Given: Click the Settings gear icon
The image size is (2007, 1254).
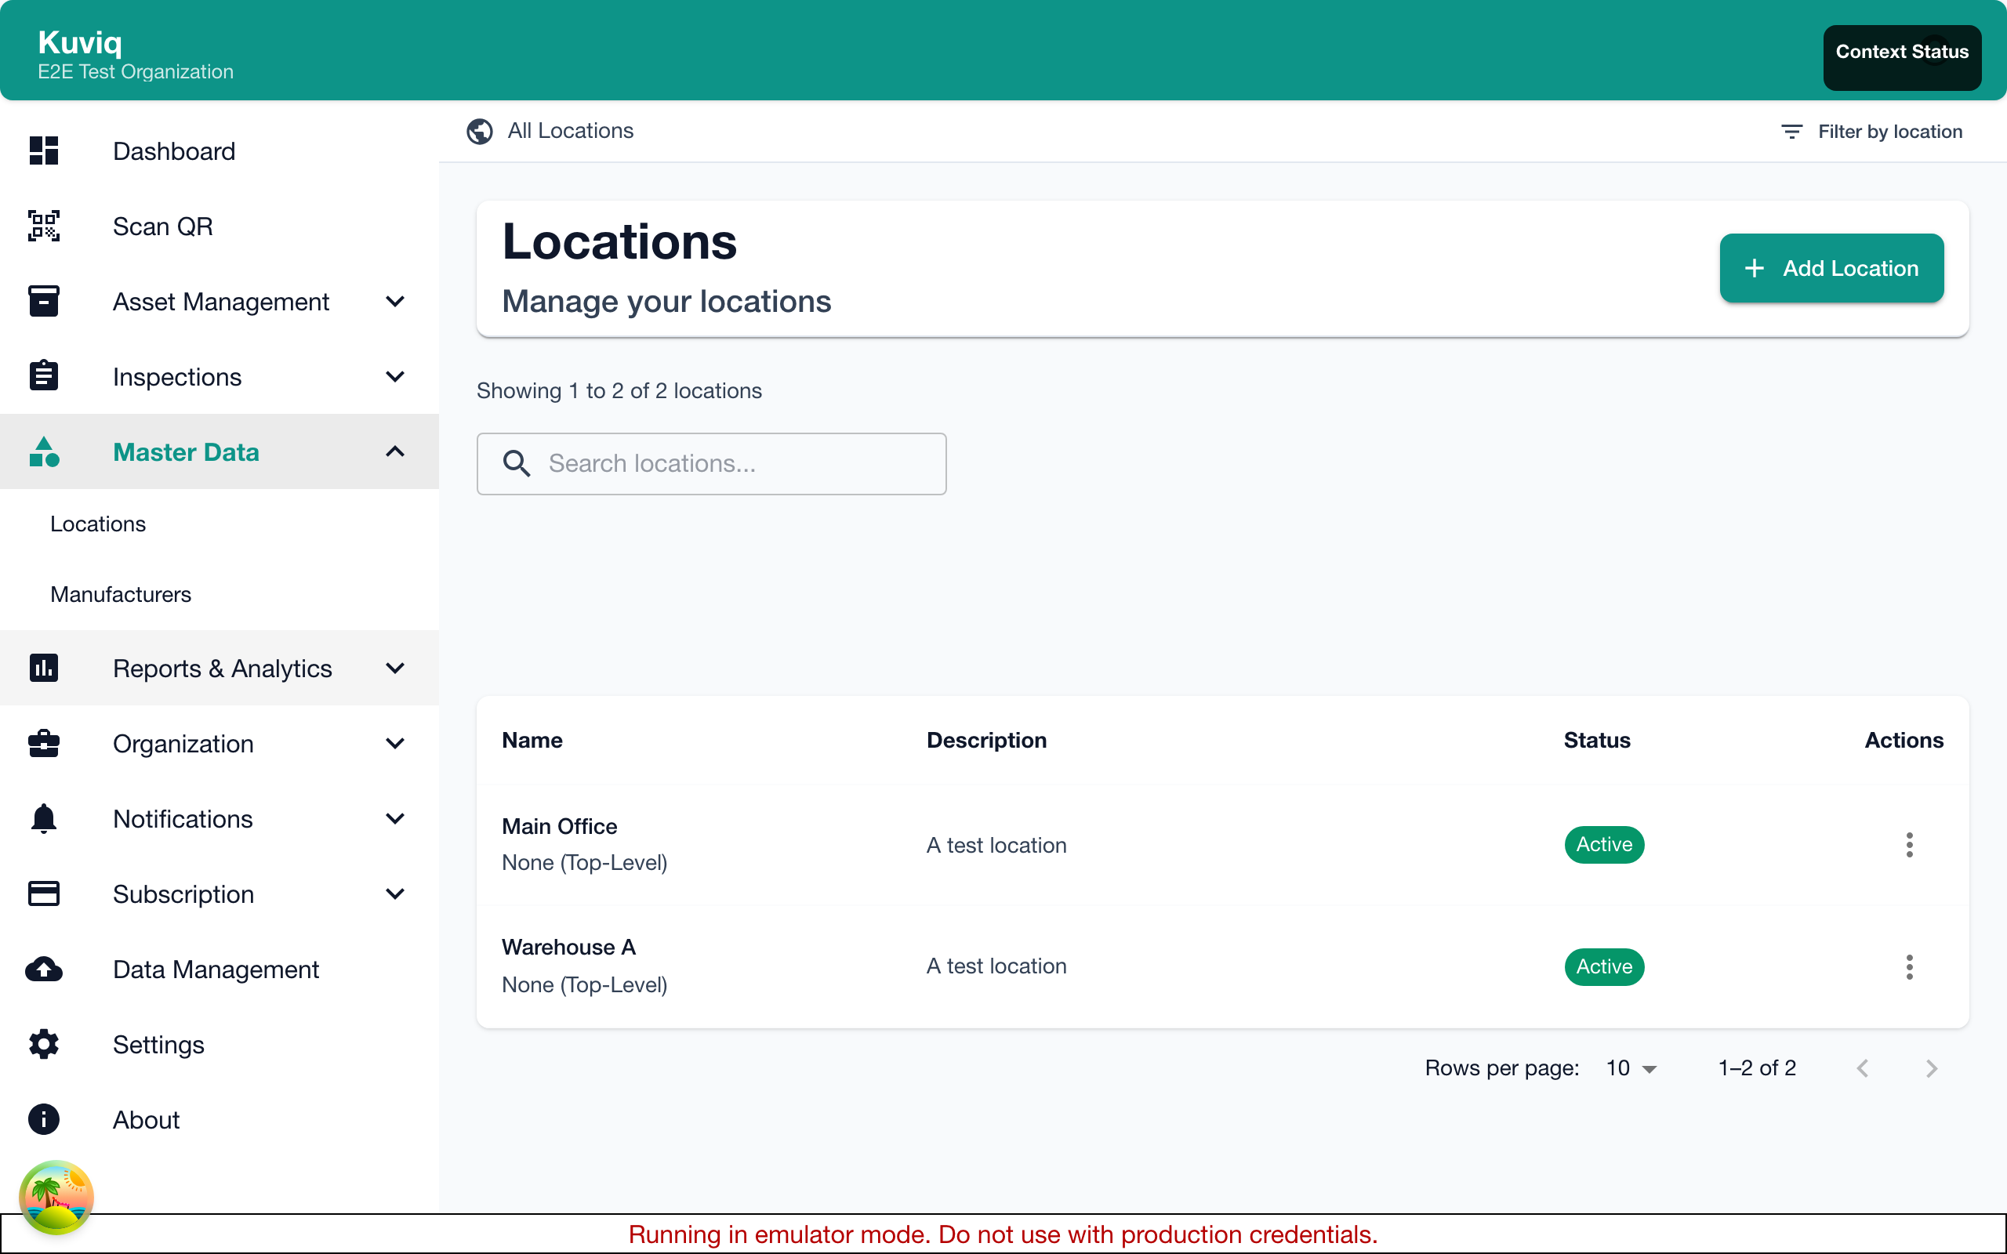Looking at the screenshot, I should tap(44, 1044).
